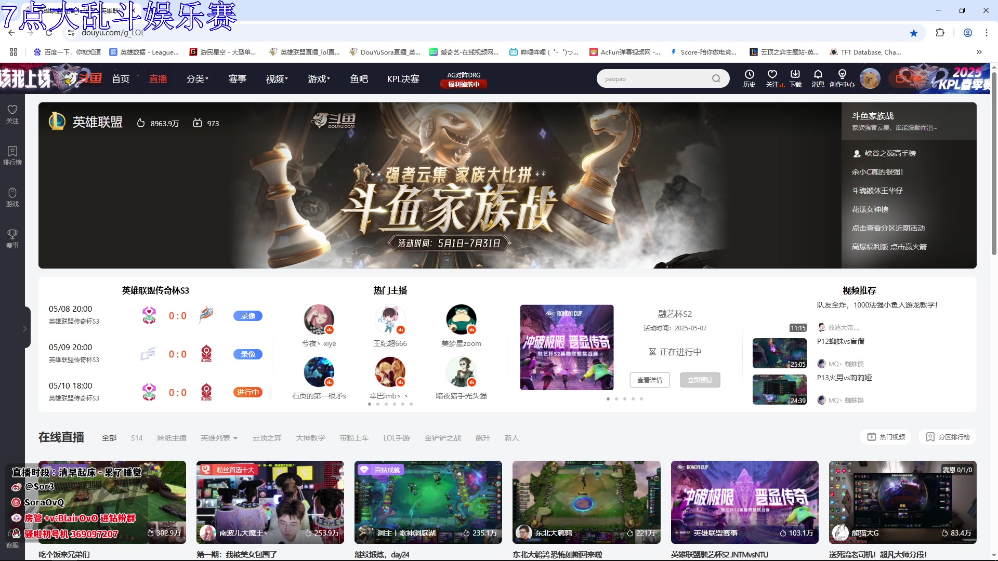Open 赛事 in top navigation

(x=238, y=79)
